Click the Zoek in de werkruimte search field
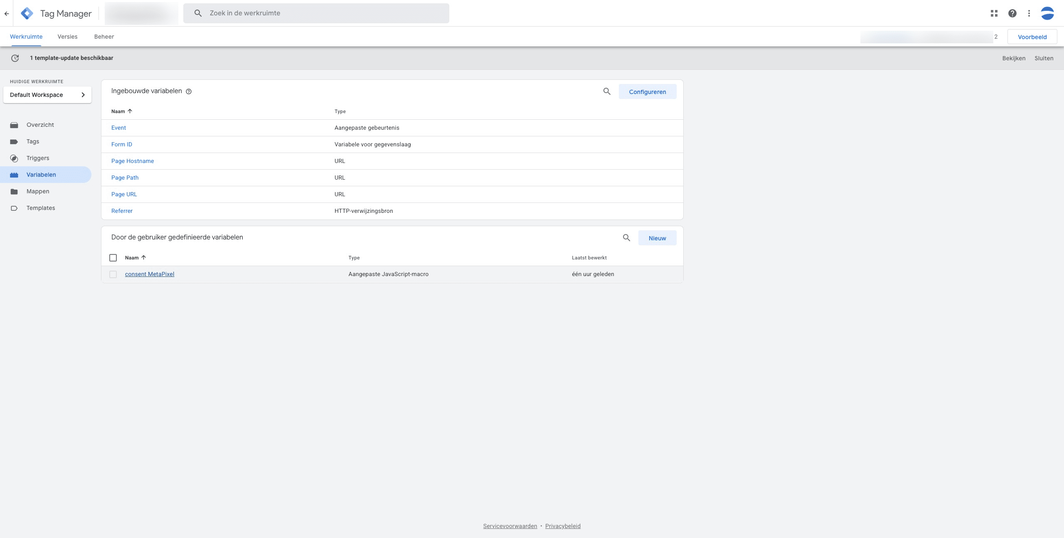Viewport: 1064px width, 538px height. click(x=316, y=13)
